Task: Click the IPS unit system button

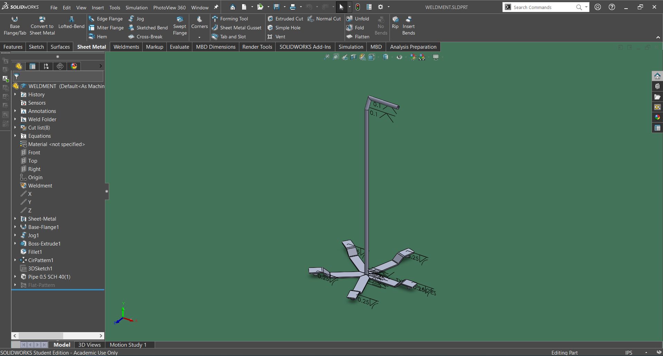Action: pyautogui.click(x=628, y=353)
